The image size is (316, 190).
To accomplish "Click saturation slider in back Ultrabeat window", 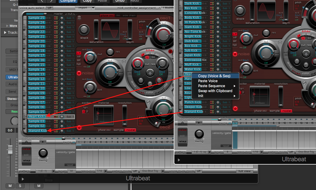I will (x=96, y=30).
